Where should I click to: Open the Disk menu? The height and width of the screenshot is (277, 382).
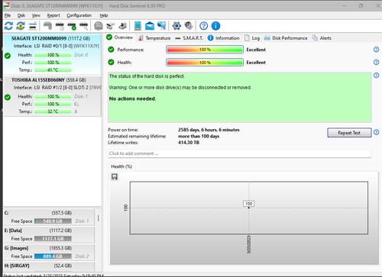[x=21, y=15]
